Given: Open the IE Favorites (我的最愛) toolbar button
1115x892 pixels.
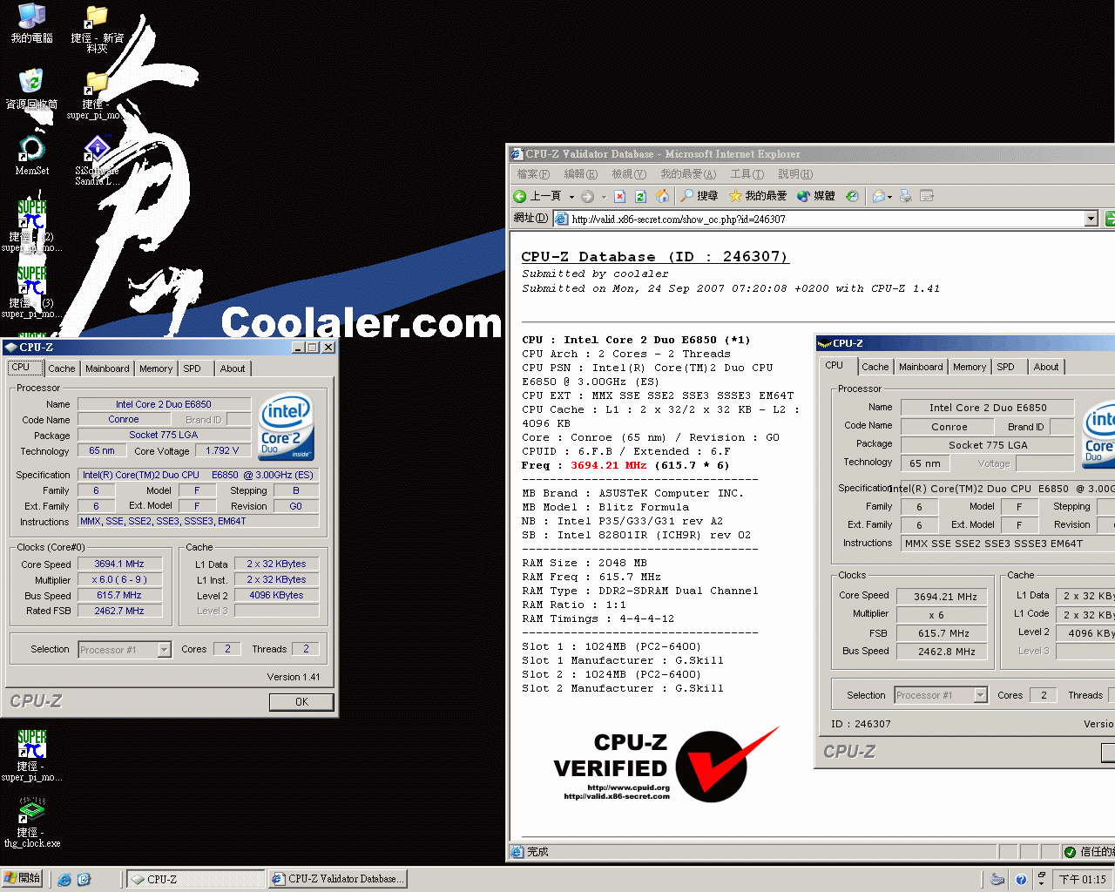Looking at the screenshot, I should pyautogui.click(x=758, y=196).
